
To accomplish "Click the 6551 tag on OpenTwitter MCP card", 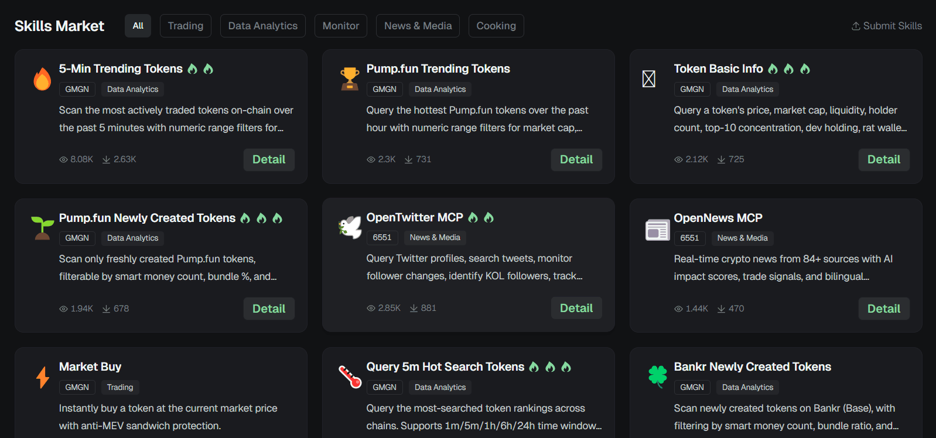I will (382, 238).
